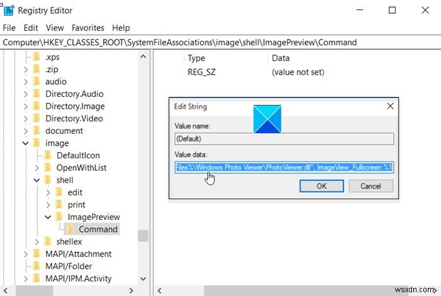The width and height of the screenshot is (441, 296).
Task: Click the DefaultIcon folder icon
Action: pos(48,155)
